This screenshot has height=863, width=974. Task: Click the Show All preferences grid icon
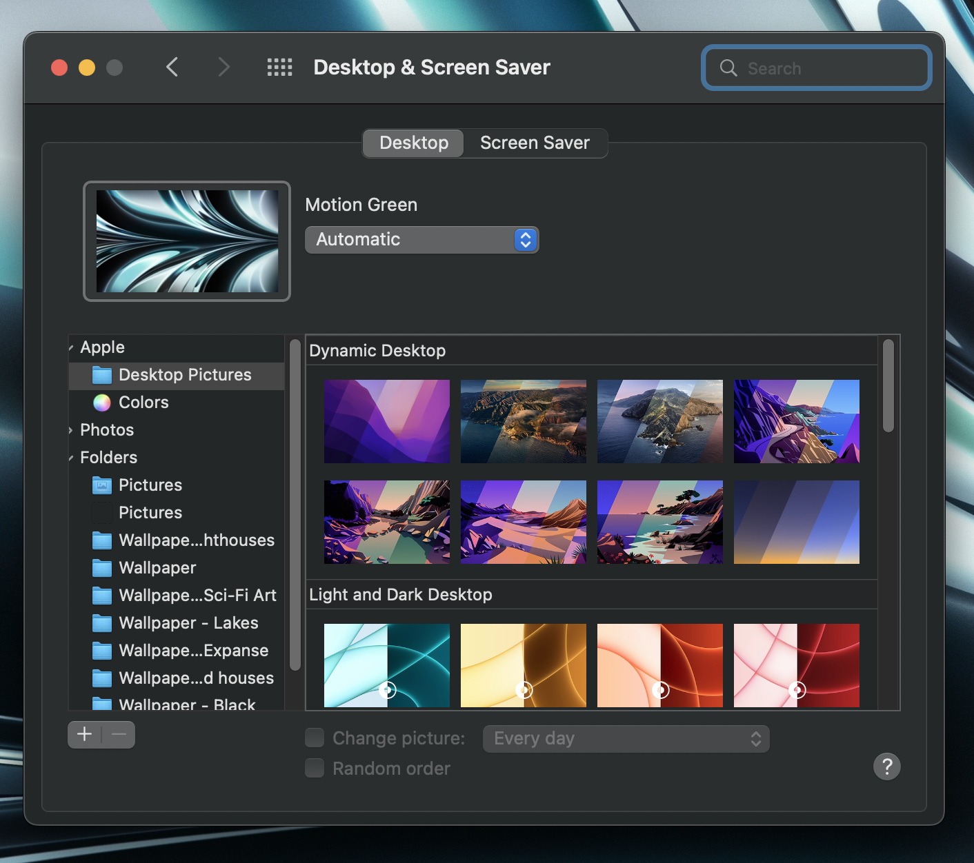(279, 68)
